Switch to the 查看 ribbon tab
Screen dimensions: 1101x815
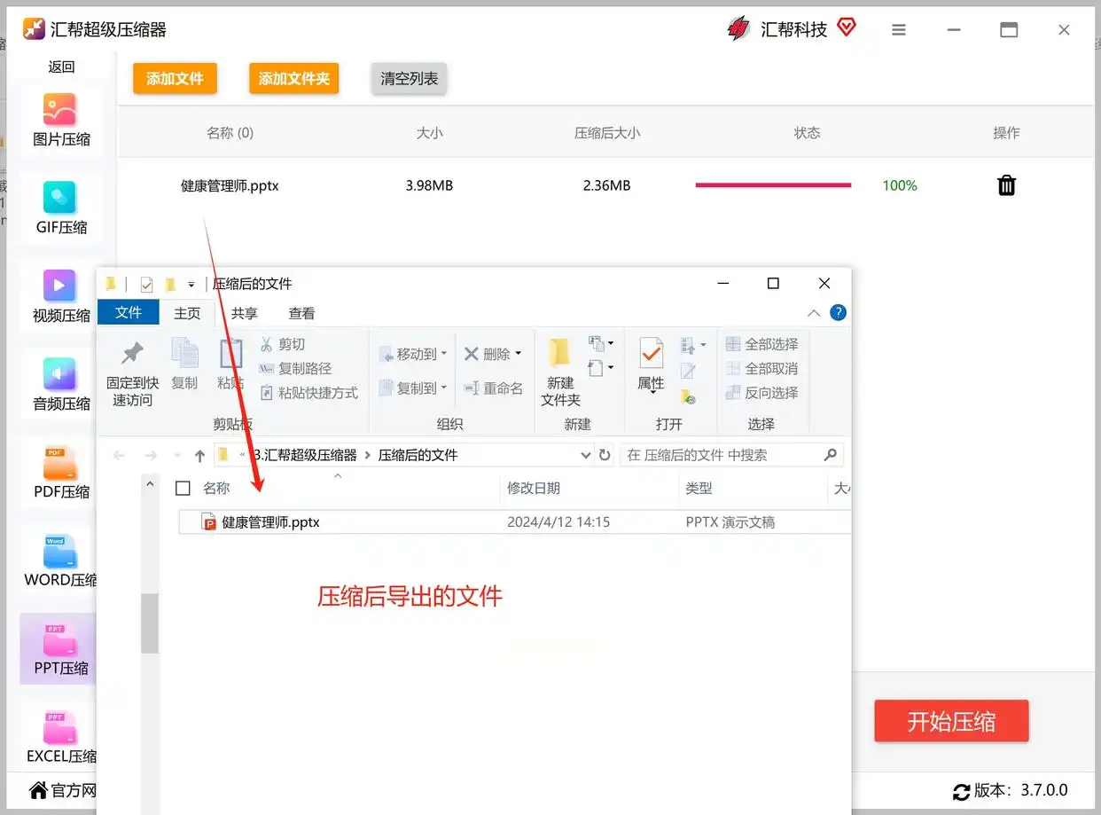click(x=301, y=312)
